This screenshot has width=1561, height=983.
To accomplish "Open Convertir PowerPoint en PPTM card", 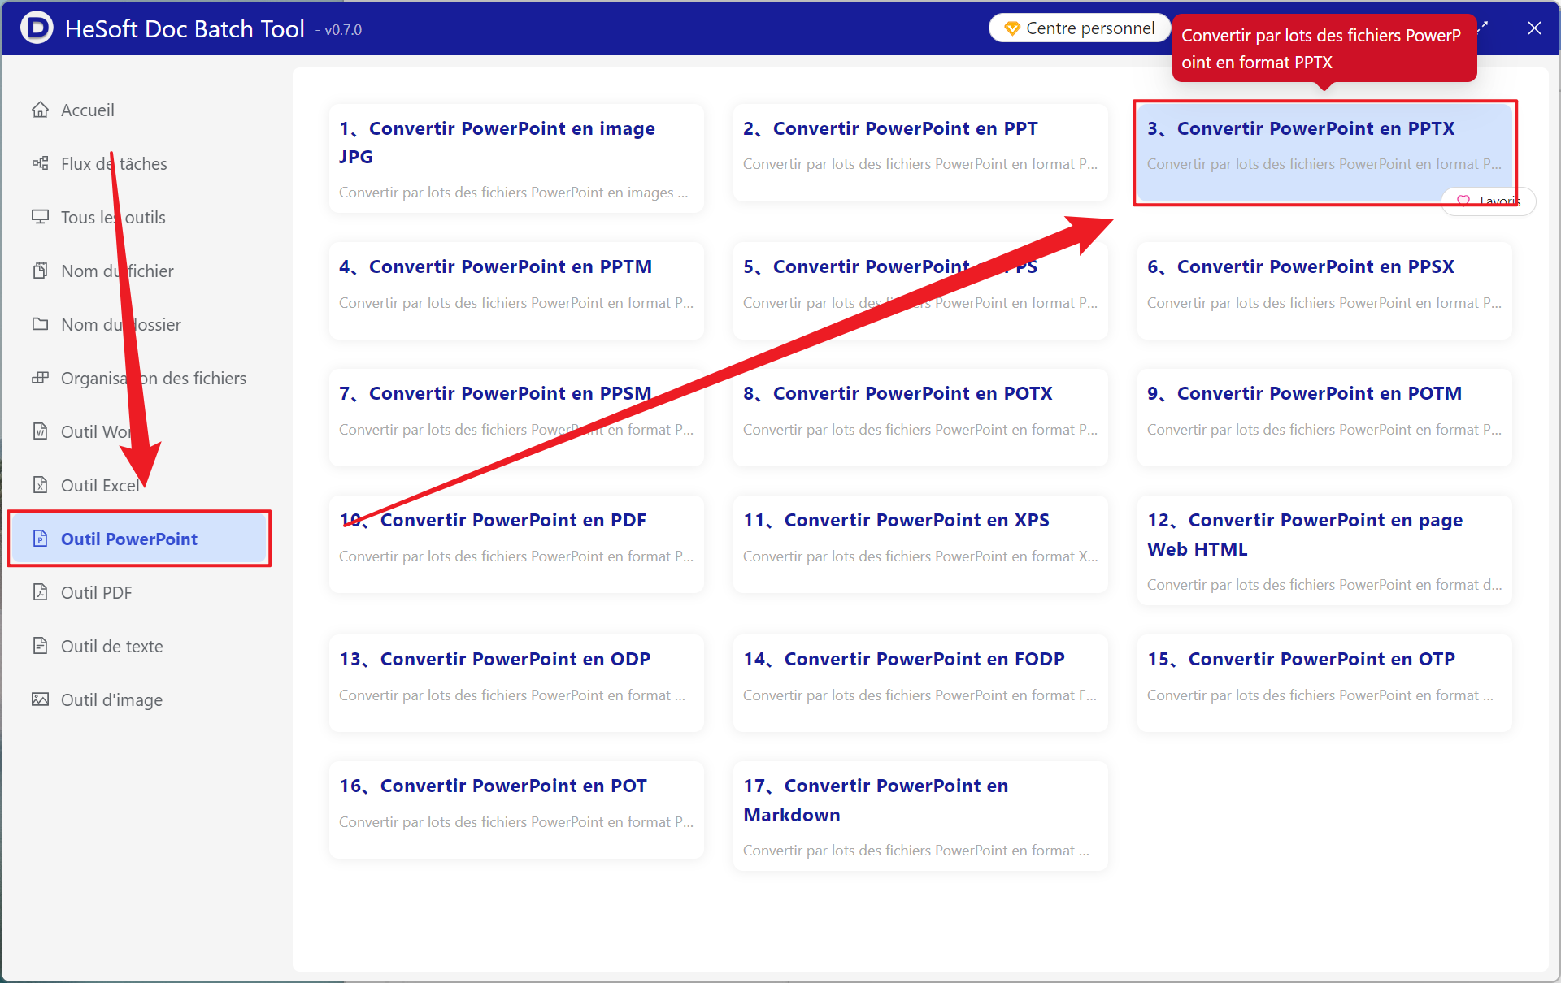I will coord(516,291).
